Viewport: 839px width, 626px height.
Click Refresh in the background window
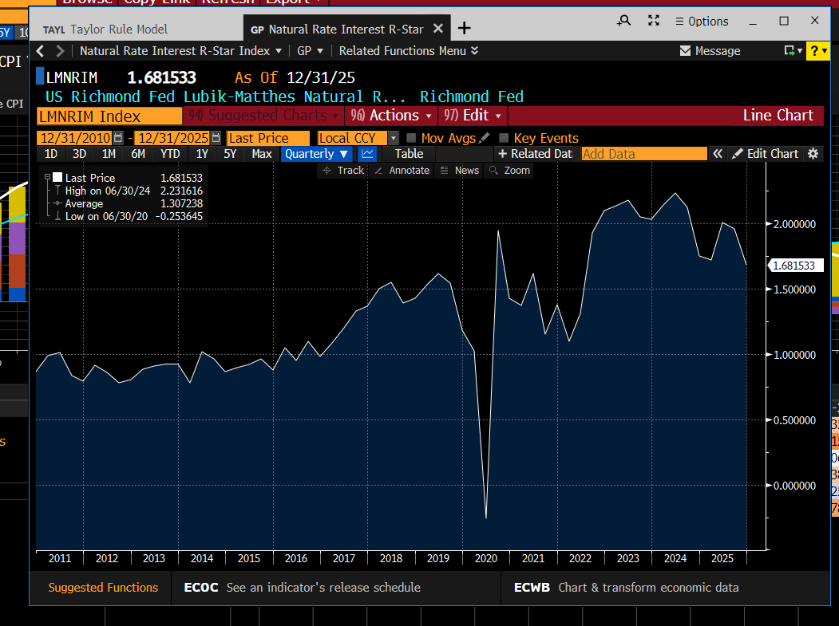228,2
